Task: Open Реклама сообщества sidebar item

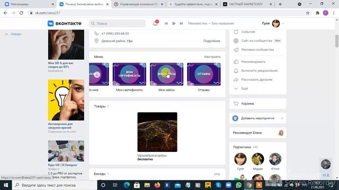Action: tap(257, 50)
